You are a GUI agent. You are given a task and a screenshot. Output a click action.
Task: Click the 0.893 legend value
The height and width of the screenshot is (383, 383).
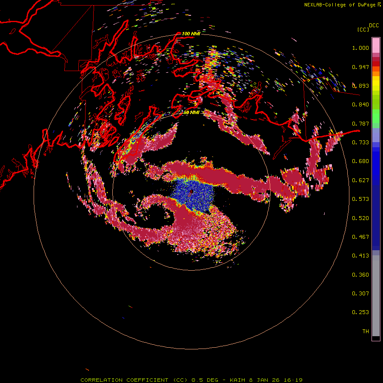(360, 86)
